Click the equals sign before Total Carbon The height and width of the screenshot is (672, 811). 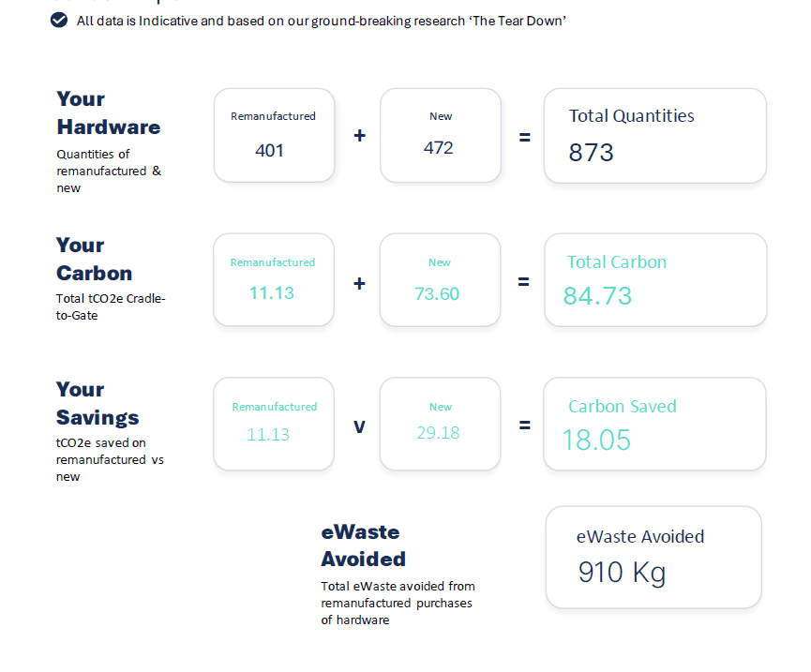point(523,282)
